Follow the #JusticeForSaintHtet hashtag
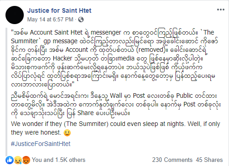The width and height of the screenshot is (229, 166). [x=41, y=144]
